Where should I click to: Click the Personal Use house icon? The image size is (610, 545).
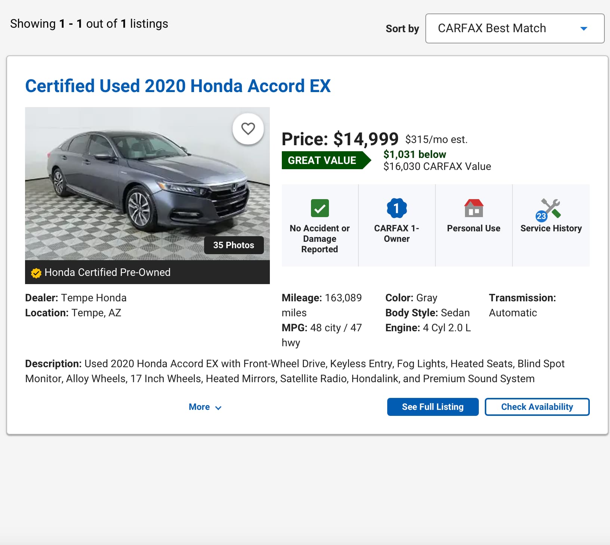click(x=474, y=208)
